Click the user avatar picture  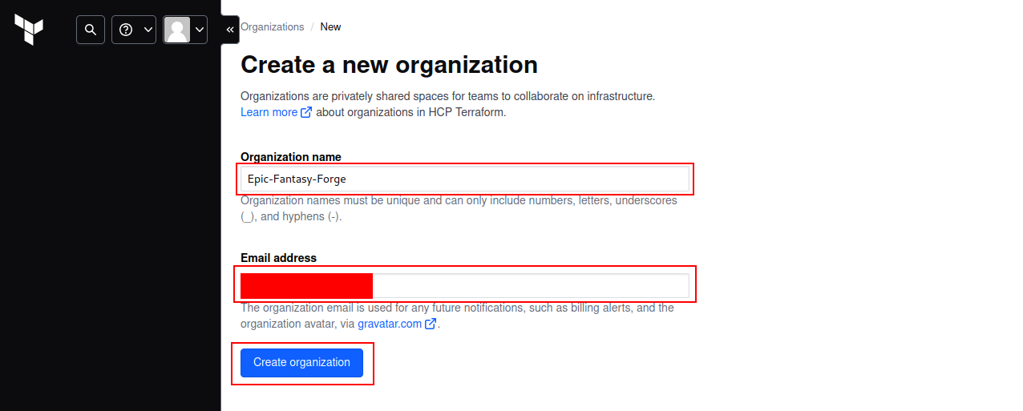[x=176, y=30]
